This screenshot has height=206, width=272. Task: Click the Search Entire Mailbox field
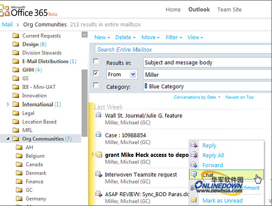183,49
